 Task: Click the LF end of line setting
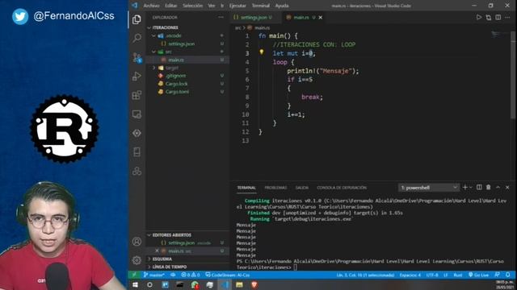[445, 275]
